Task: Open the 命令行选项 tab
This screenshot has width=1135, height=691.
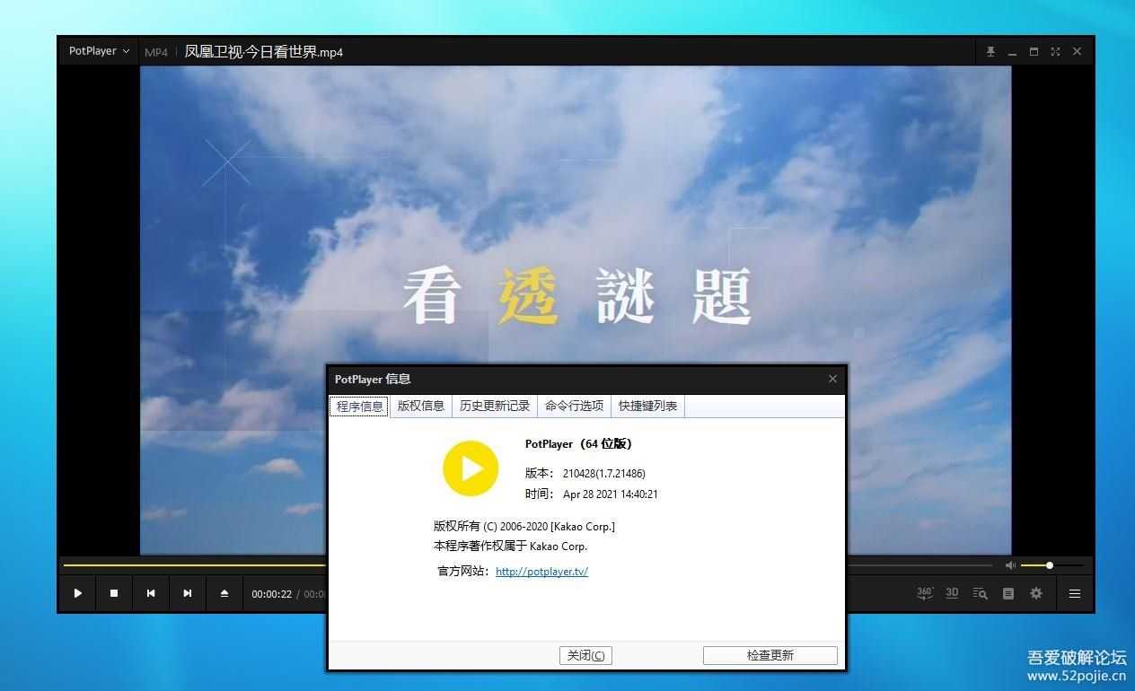Action: pos(574,406)
